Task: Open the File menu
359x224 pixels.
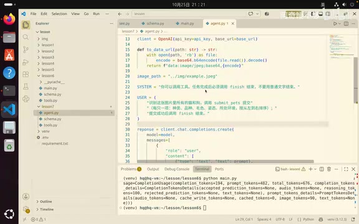Action: 34,14
